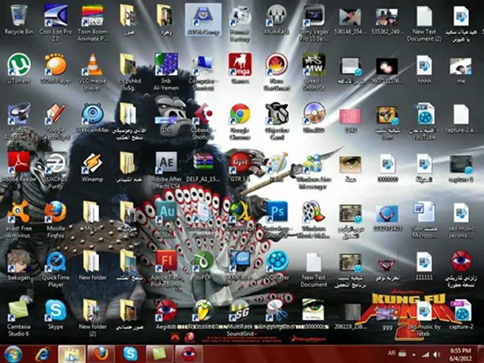Select the WebcamMax desktop icon
484x363 pixels.
(92, 118)
